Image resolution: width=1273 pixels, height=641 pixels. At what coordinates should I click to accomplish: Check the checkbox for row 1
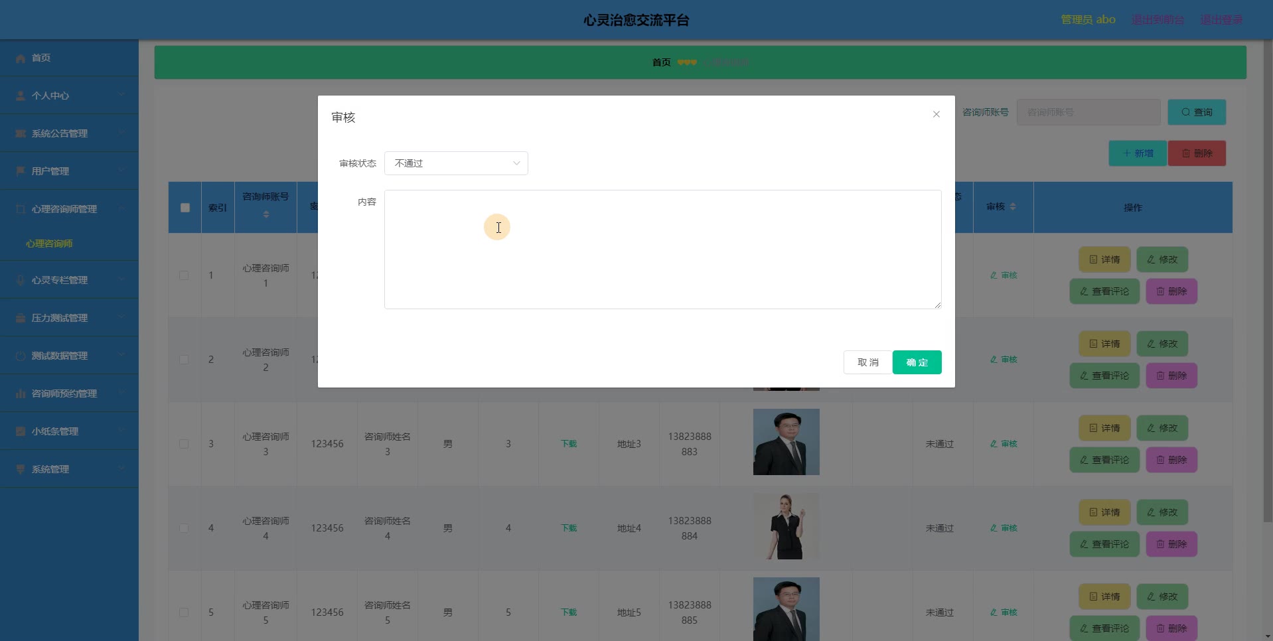[184, 275]
